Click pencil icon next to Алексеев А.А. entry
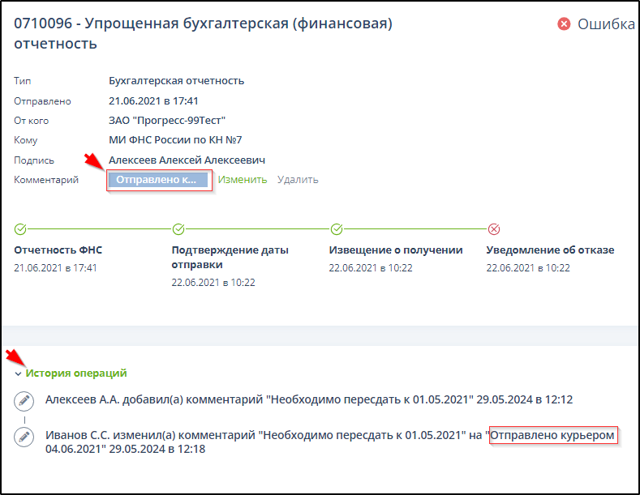 [24, 400]
